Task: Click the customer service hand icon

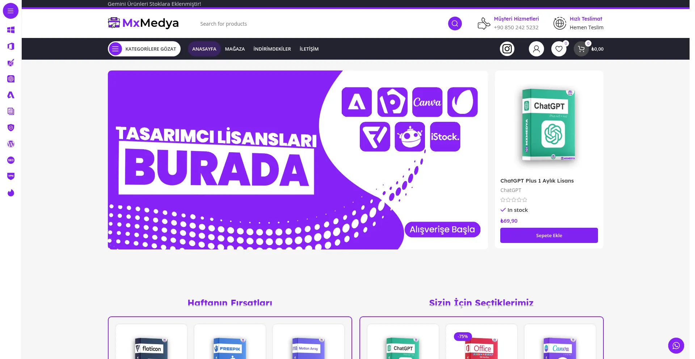Action: [x=484, y=23]
